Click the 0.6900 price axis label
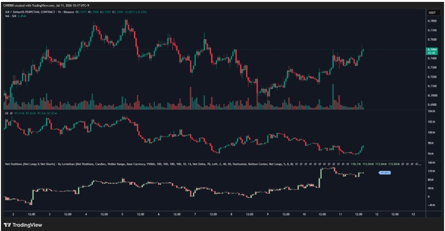The image size is (445, 231). tap(432, 105)
